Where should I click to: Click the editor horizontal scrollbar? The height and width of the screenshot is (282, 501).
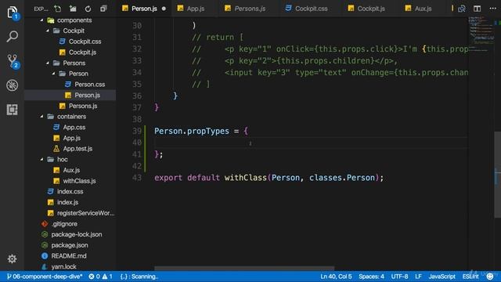(244, 268)
